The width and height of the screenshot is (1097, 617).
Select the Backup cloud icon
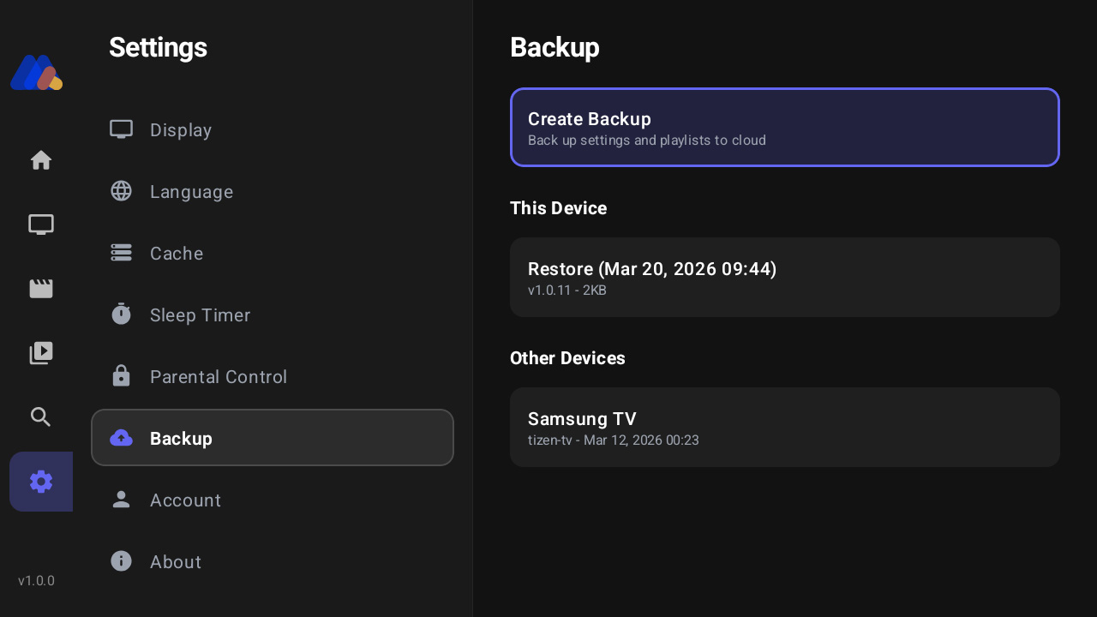(121, 437)
